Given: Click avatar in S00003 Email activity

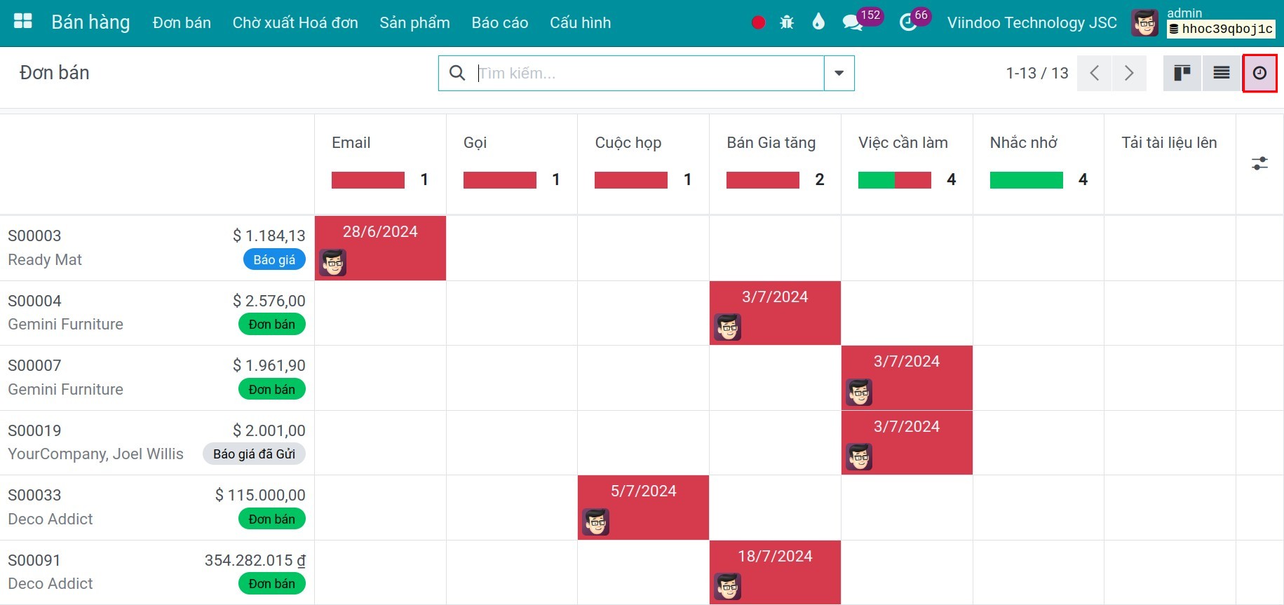Looking at the screenshot, I should pyautogui.click(x=333, y=263).
